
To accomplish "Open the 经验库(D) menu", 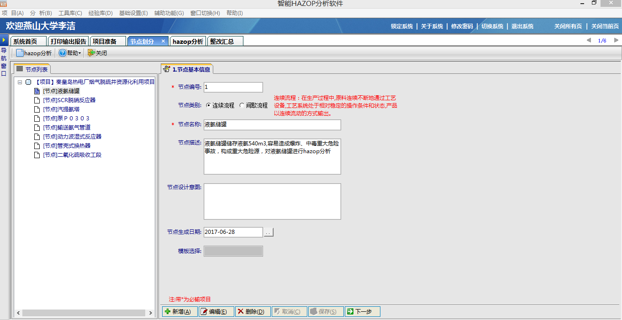I will pyautogui.click(x=100, y=13).
